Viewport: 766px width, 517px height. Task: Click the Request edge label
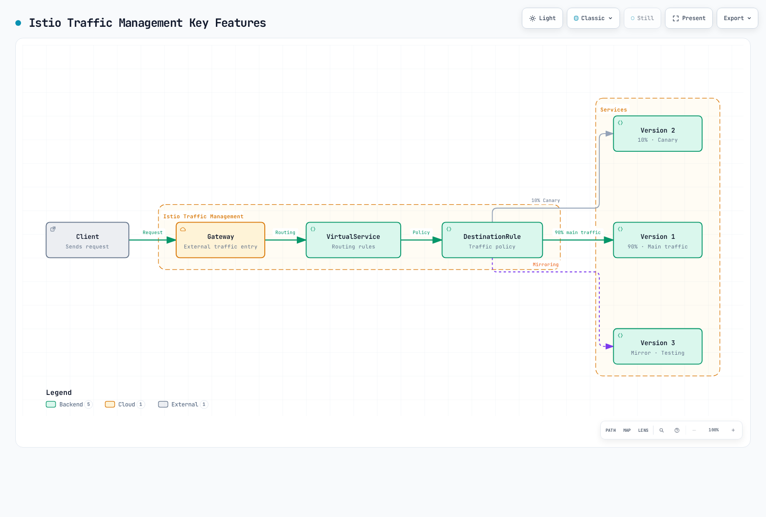pyautogui.click(x=153, y=233)
